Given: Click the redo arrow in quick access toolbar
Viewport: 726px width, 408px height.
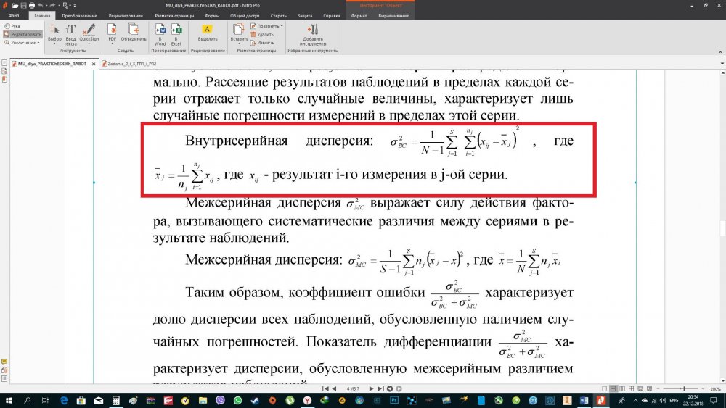Looking at the screenshot, I should 52,6.
